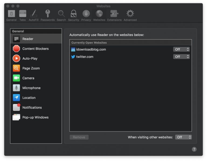Viewport: 207px width, 161px height.
Task: Open the Extensions puzzle piece icon
Action: [114, 13]
